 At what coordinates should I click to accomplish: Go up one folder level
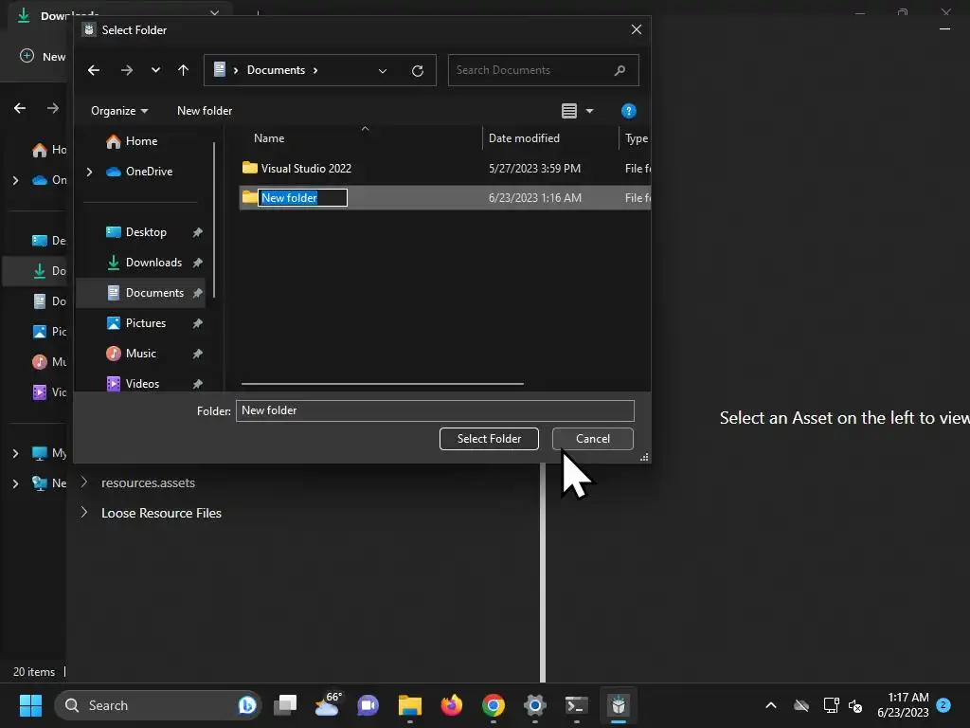tap(183, 70)
